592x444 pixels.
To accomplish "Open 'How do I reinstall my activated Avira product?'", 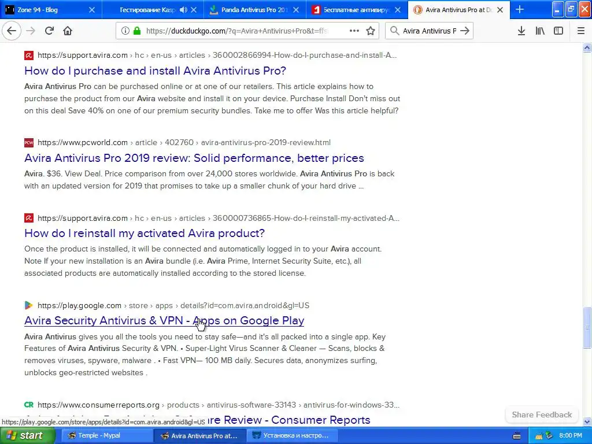I will (145, 233).
